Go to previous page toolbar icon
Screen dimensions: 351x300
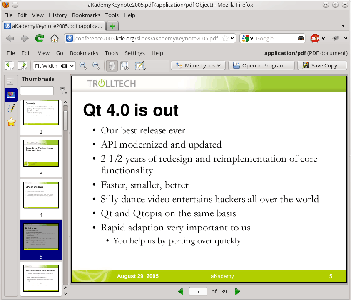[10, 66]
